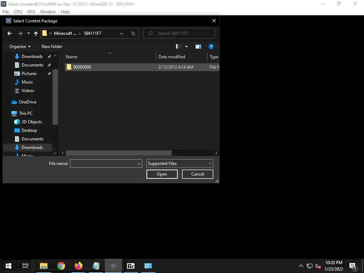364x273 pixels.
Task: Click the muted volume tray icon
Action: click(x=318, y=266)
